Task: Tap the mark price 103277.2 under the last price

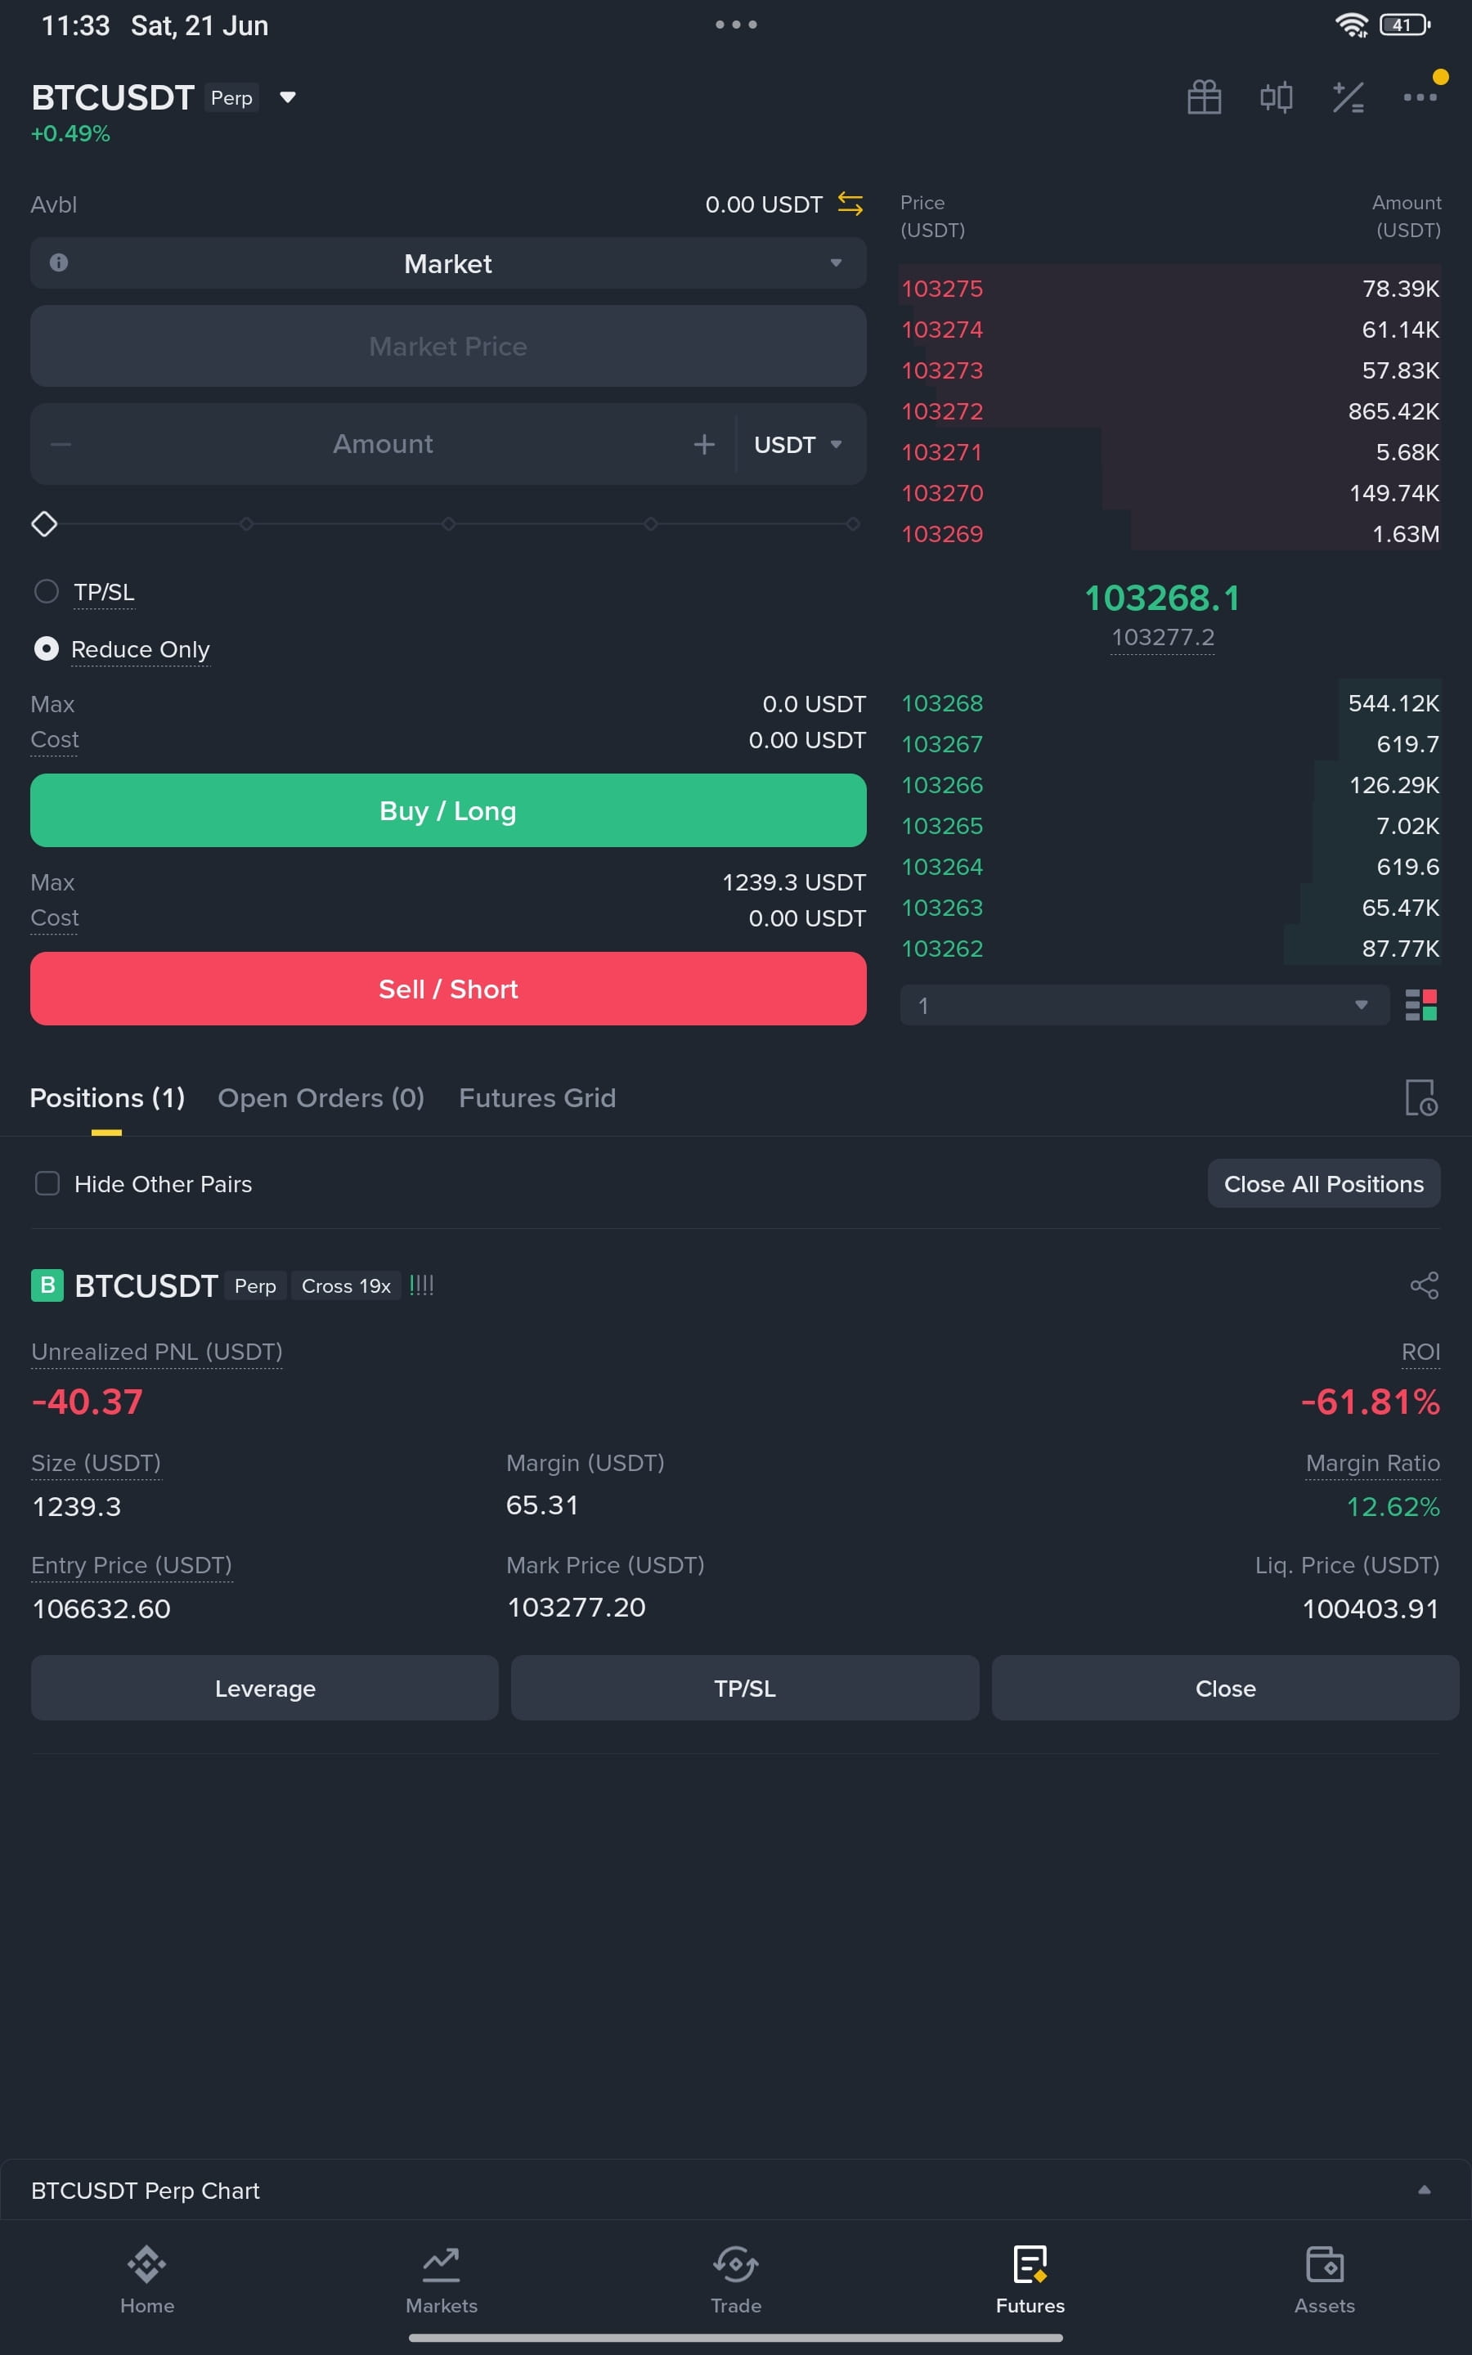Action: [x=1162, y=638]
